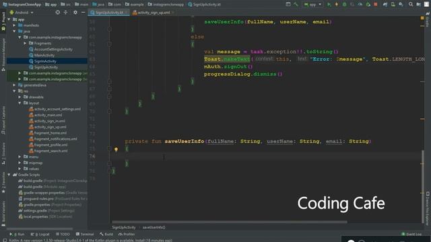Image resolution: width=431 pixels, height=242 pixels.
Task: Collapse the res folder
Action: 14,91
